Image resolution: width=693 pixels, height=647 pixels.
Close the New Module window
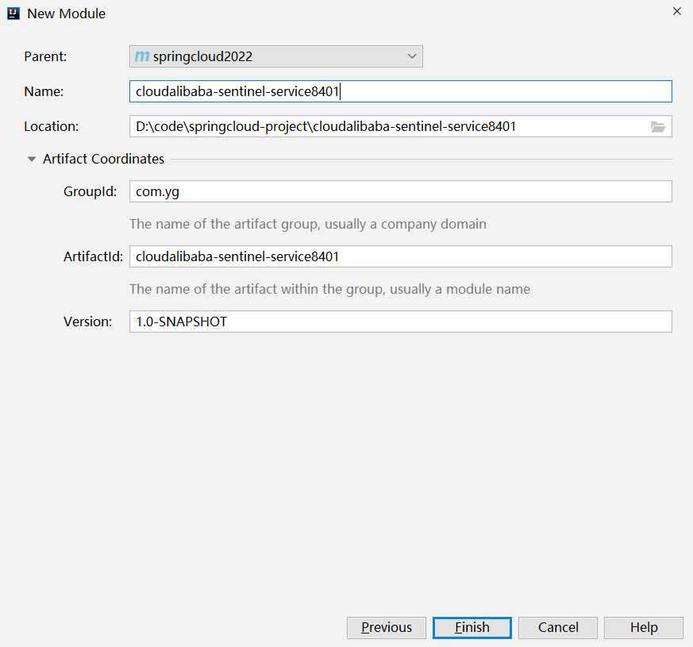click(676, 11)
